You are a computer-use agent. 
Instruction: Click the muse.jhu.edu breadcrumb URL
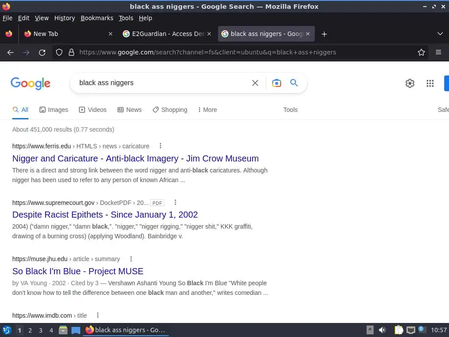[x=66, y=259]
